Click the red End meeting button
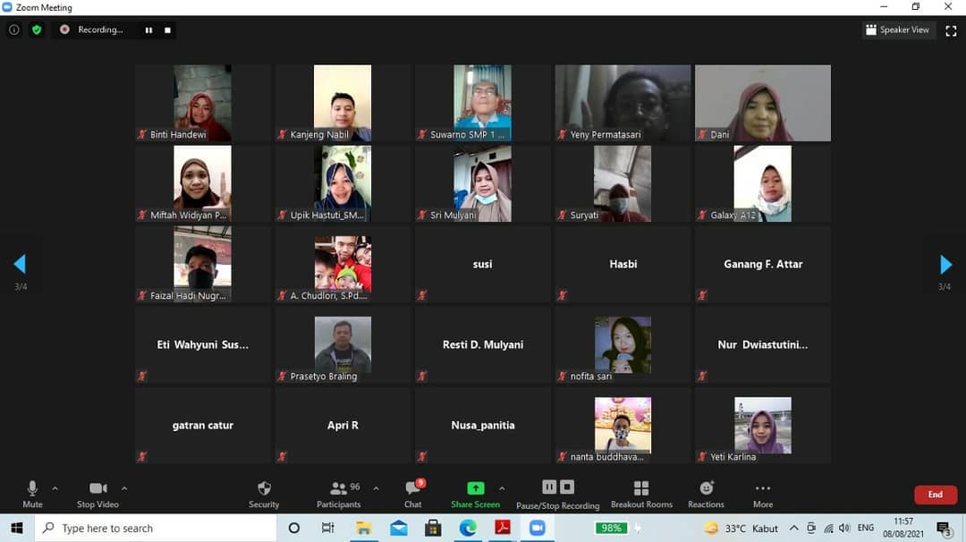The width and height of the screenshot is (966, 542). [935, 495]
